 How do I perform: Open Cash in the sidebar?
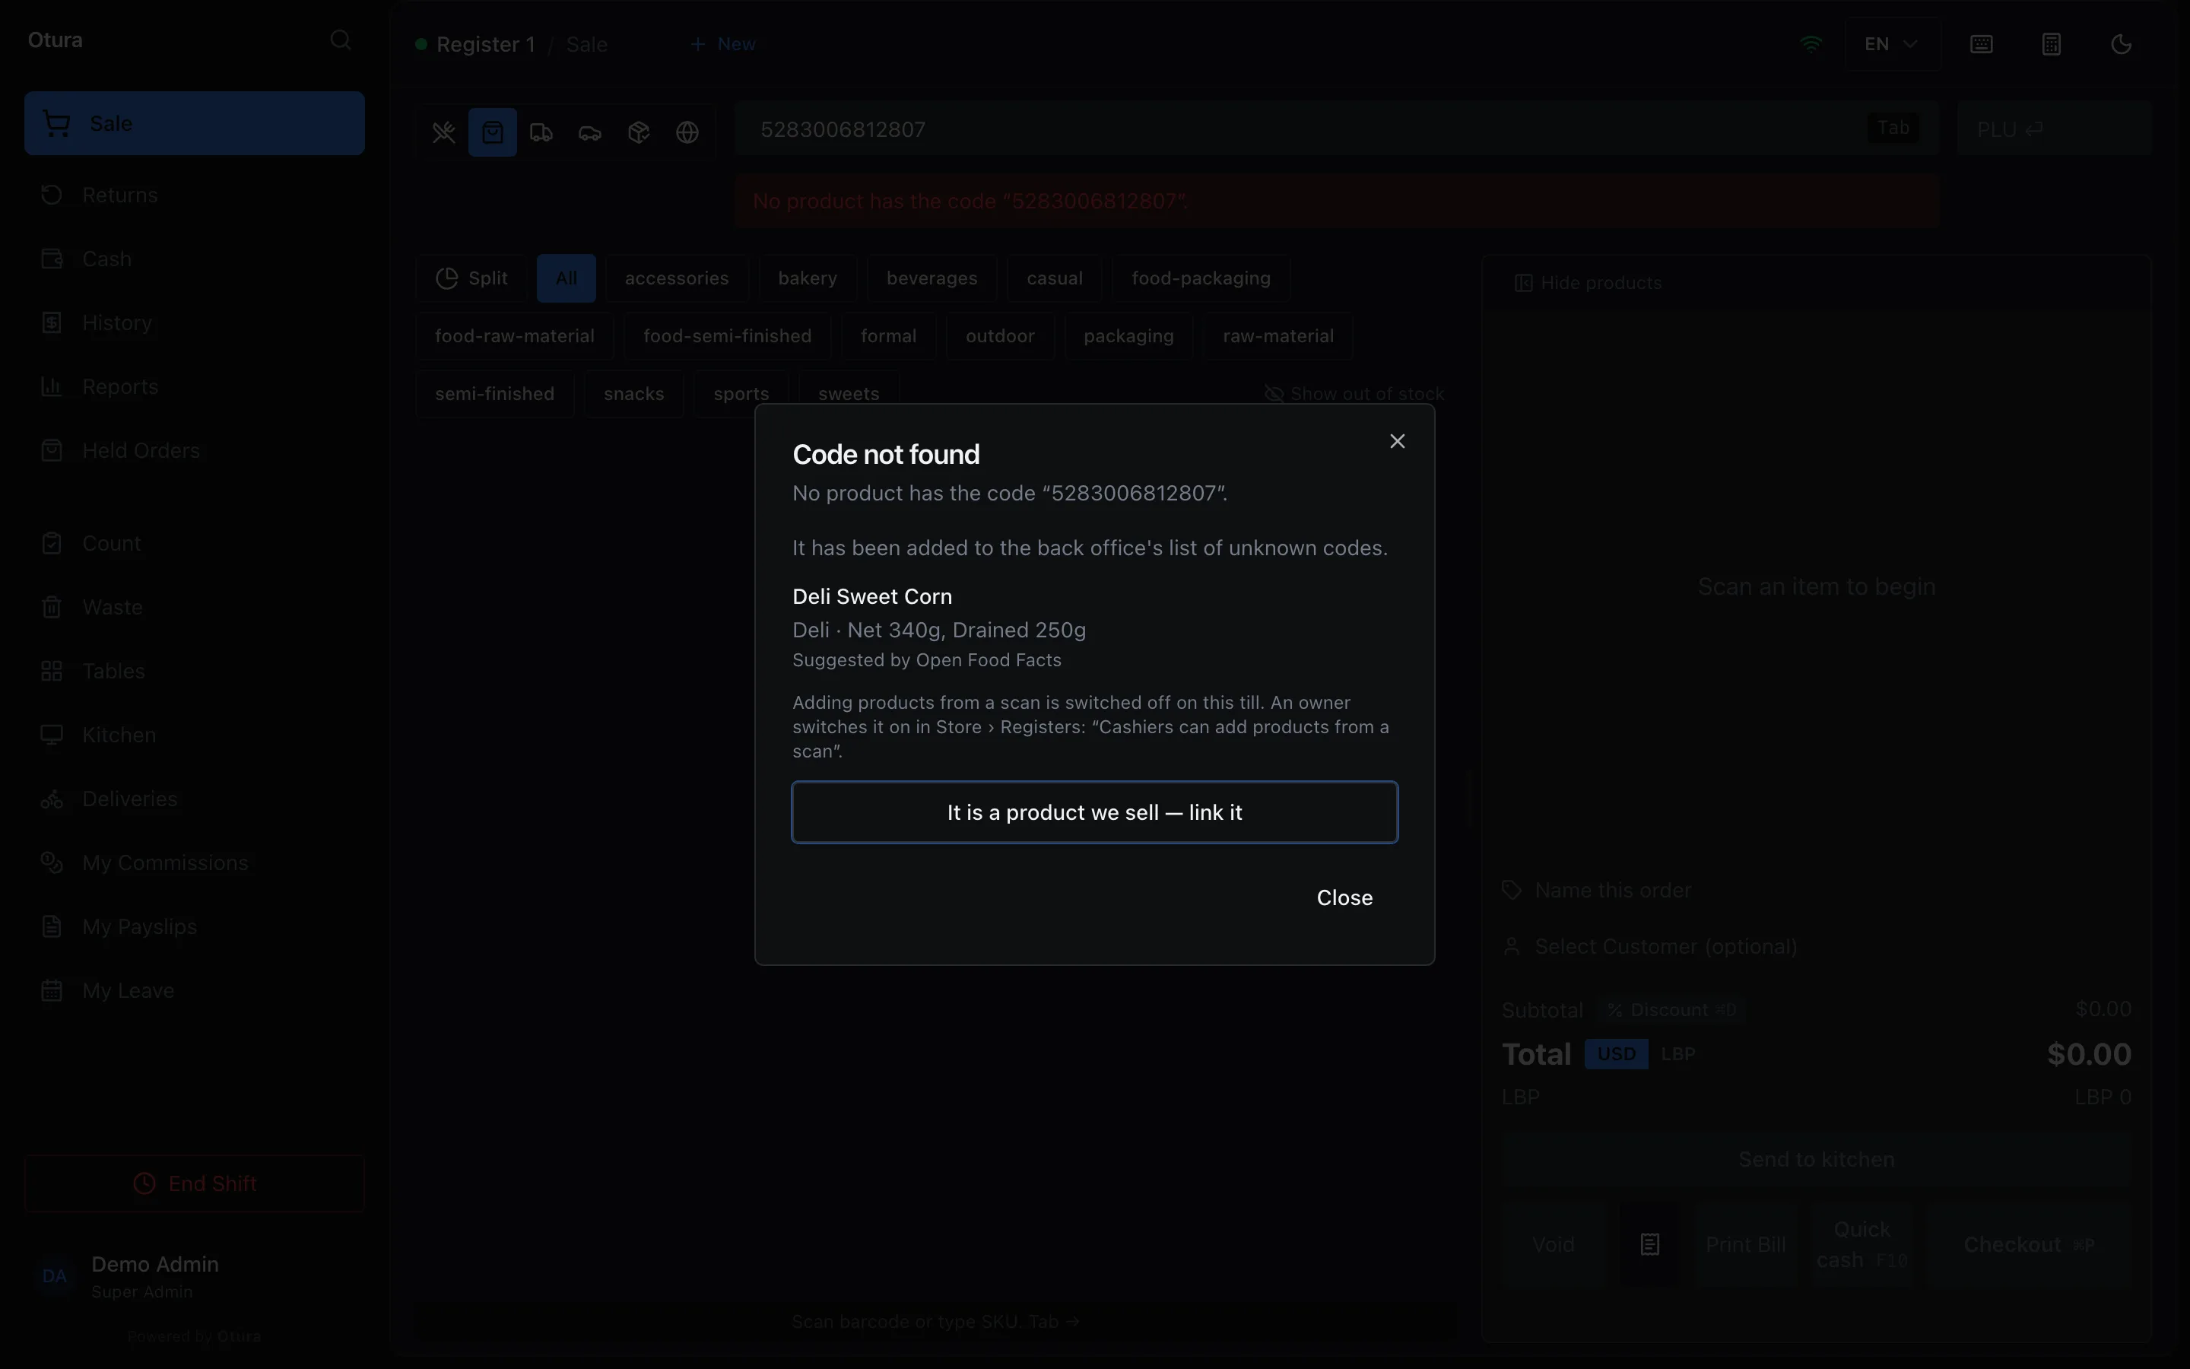pos(195,259)
